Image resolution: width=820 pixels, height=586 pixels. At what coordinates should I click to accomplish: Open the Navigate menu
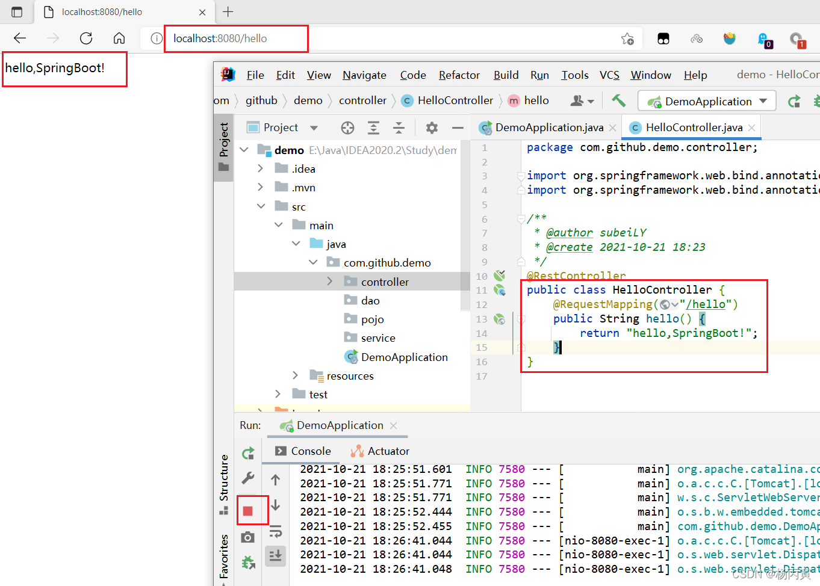pos(364,75)
